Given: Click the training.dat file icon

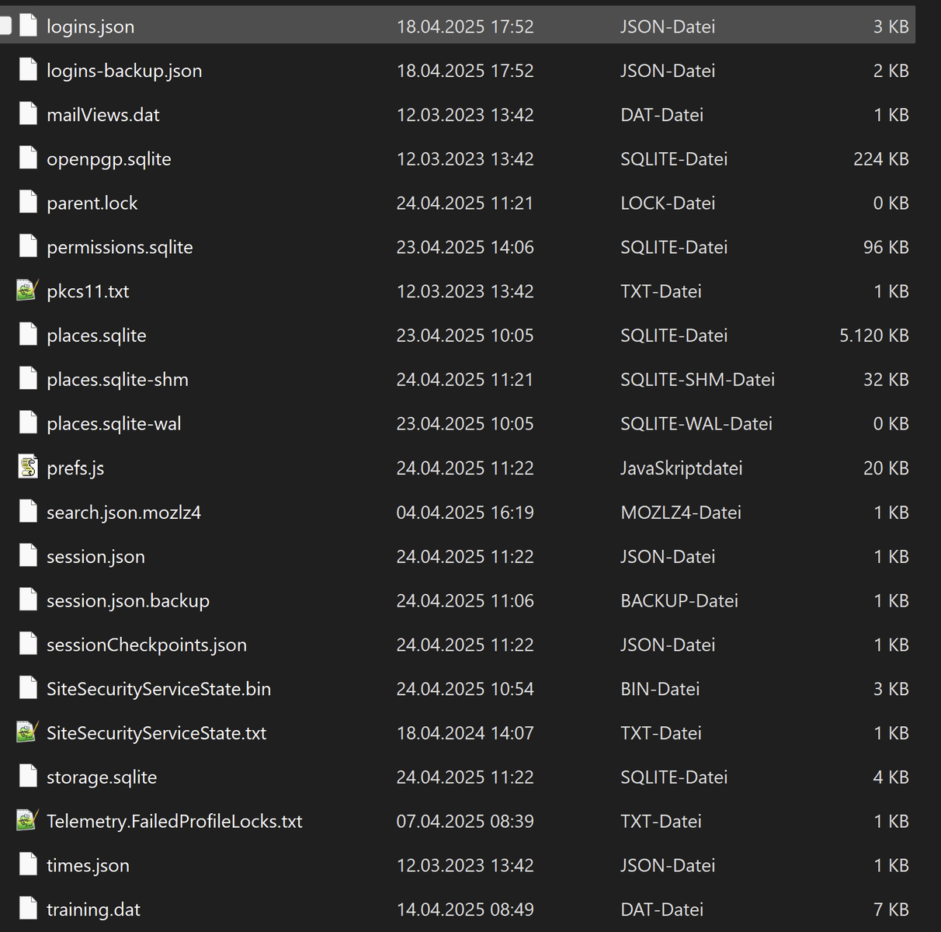Looking at the screenshot, I should [x=28, y=909].
